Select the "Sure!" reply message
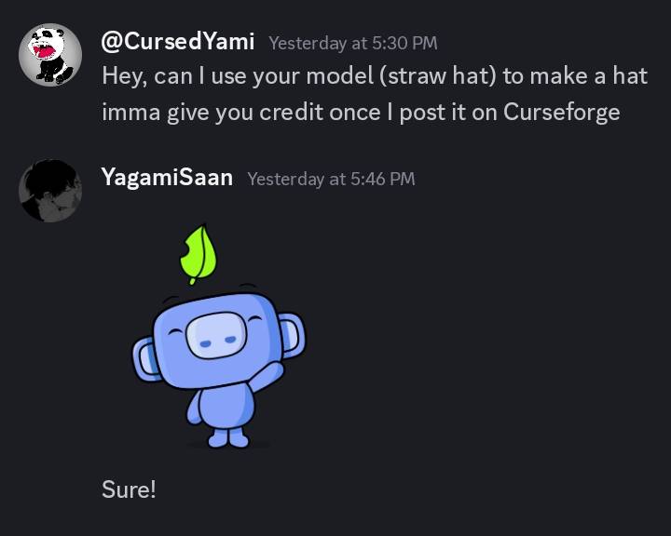671x536 pixels. 129,489
